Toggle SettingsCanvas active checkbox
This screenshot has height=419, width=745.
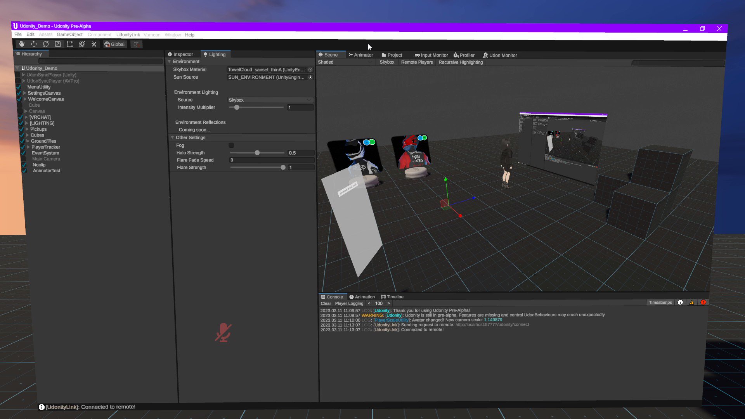[x=19, y=93]
